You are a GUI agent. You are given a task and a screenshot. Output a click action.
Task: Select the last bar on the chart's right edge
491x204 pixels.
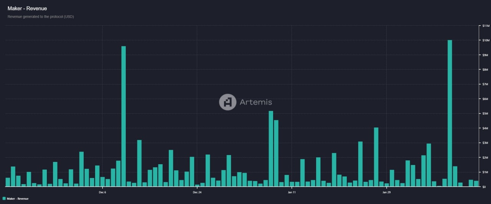point(476,184)
